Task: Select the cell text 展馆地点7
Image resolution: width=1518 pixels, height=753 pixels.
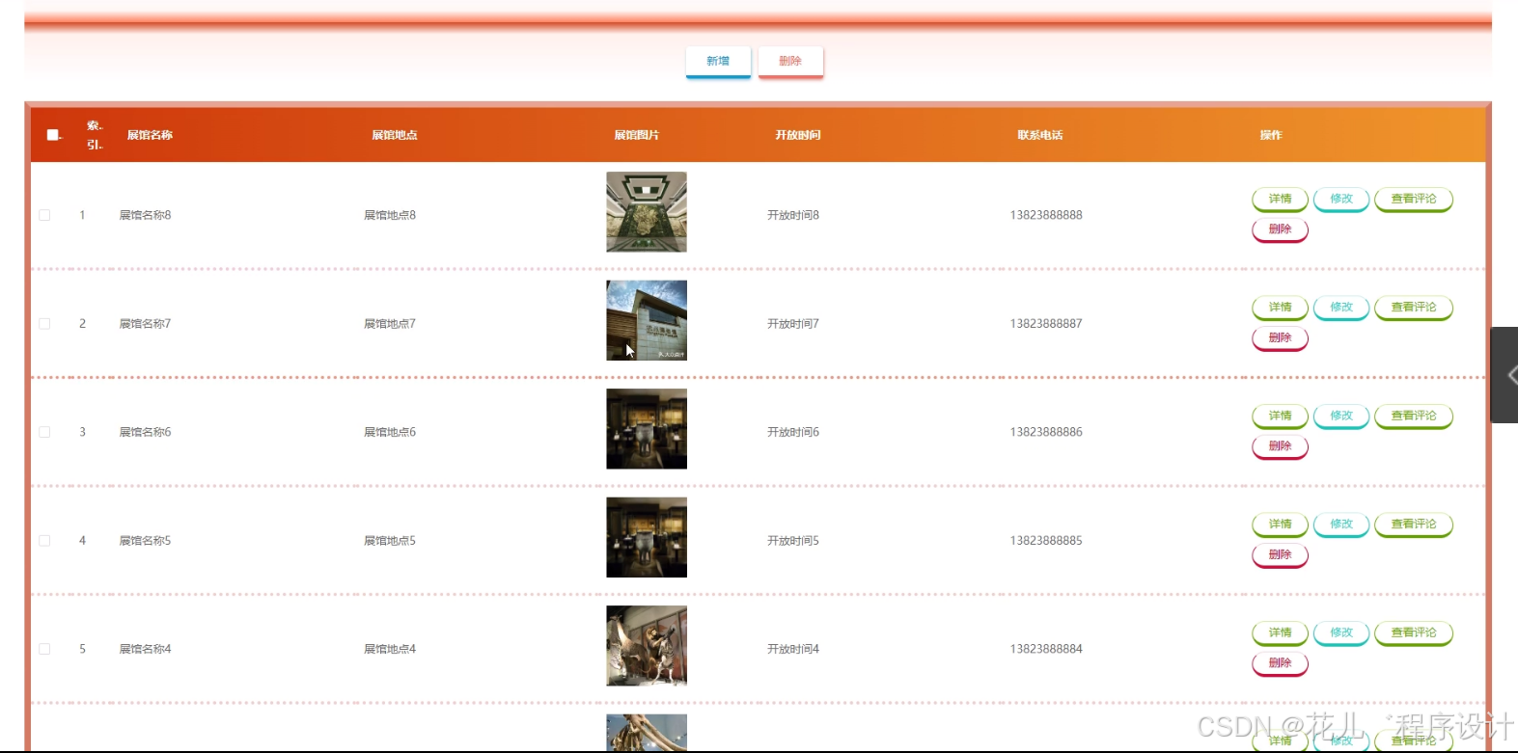Action: click(x=390, y=324)
